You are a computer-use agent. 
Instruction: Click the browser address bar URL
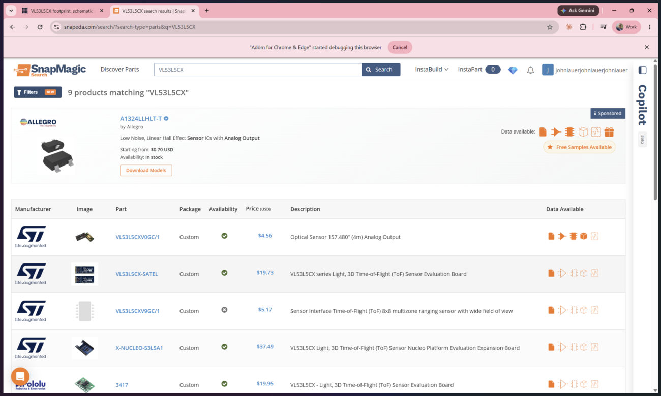pyautogui.click(x=130, y=27)
